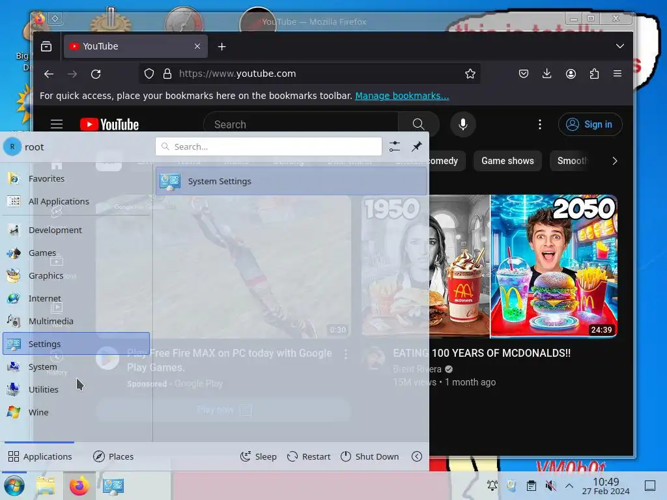Click the Restart button
The height and width of the screenshot is (500, 667).
pyautogui.click(x=309, y=456)
